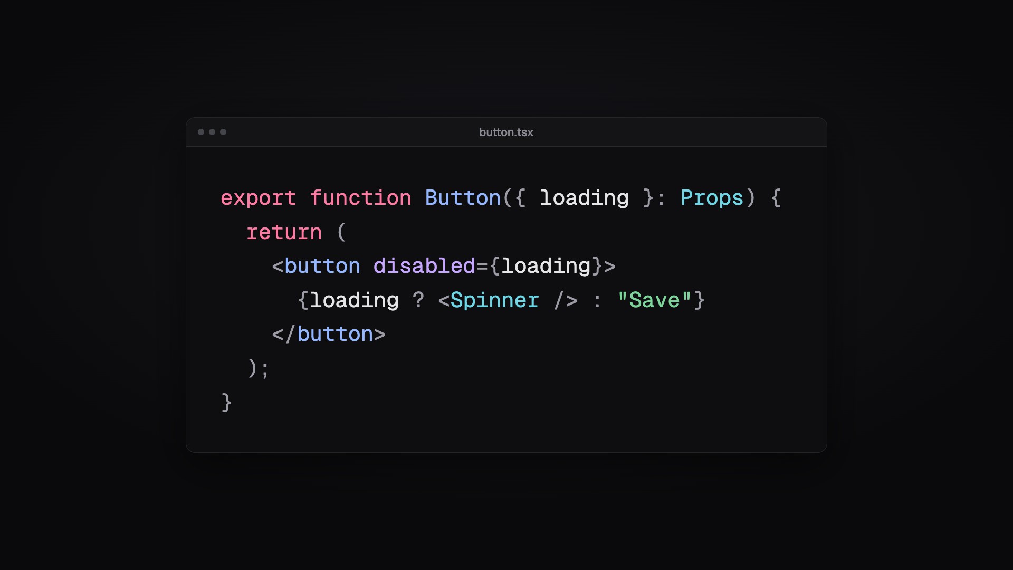Click the final closing brace line

click(226, 402)
